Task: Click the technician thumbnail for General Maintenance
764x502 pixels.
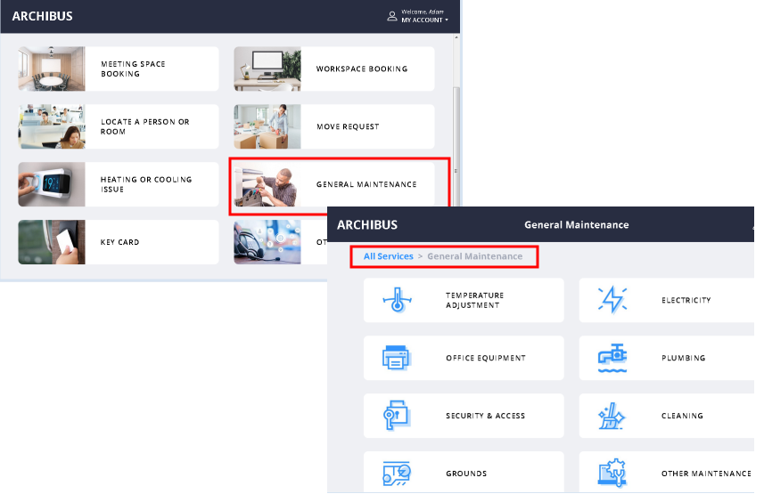Action: click(x=267, y=184)
